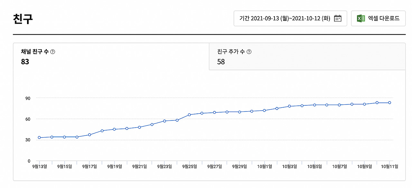Click the 9월17일 data point on chart
The image size is (412, 188).
point(89,135)
